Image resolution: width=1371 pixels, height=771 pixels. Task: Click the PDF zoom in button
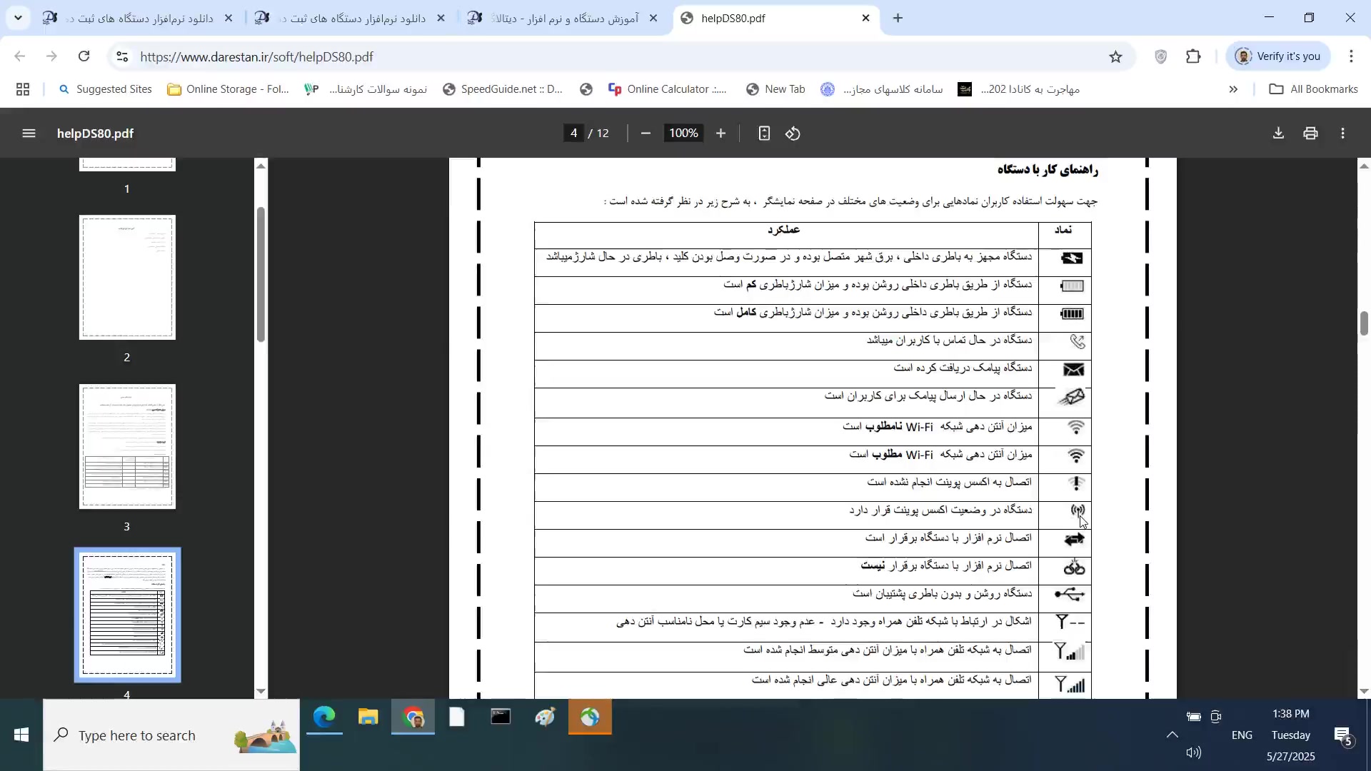tap(720, 133)
